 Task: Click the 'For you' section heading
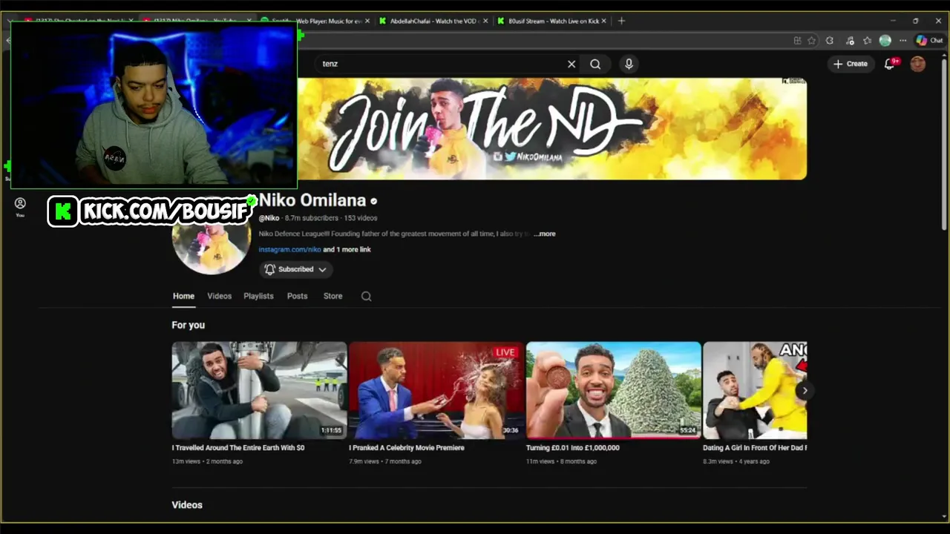(189, 325)
